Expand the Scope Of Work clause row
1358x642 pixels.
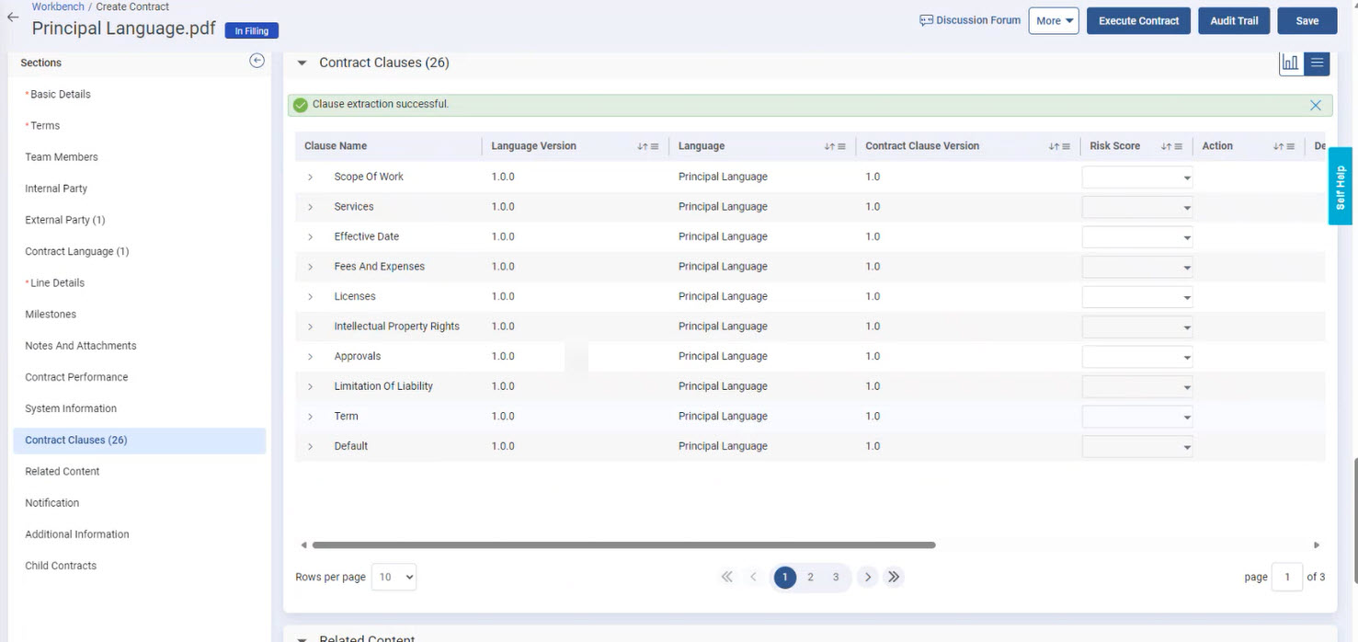coord(311,177)
